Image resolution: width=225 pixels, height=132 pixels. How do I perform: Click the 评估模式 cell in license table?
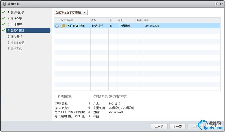98,26
